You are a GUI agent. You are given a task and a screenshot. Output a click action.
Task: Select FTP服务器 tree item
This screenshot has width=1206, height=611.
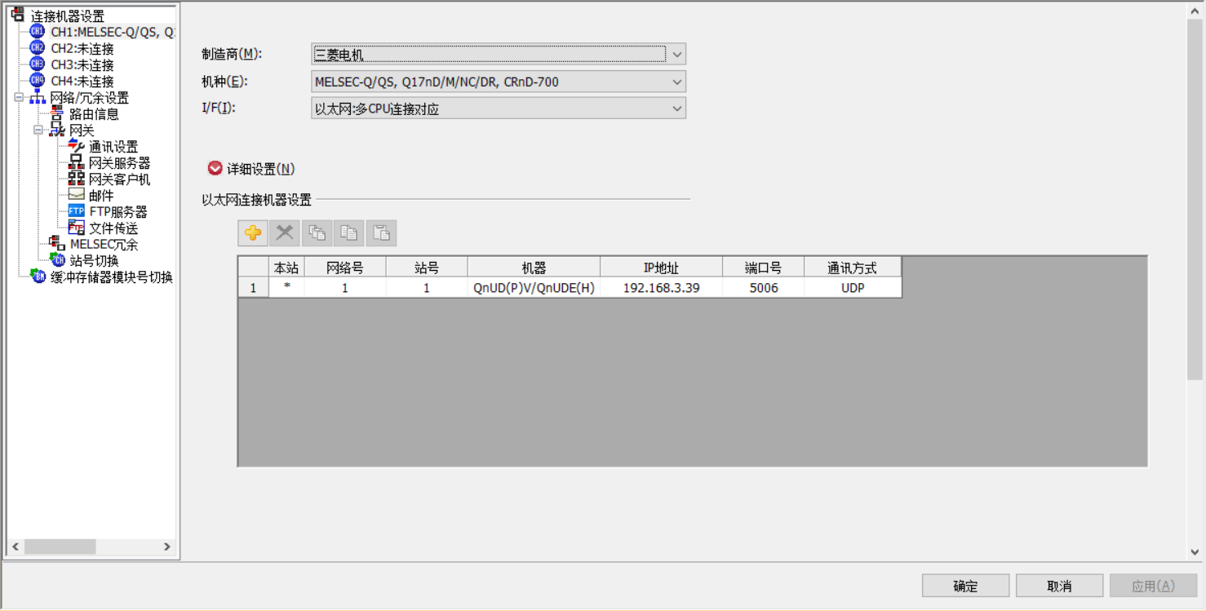[117, 212]
